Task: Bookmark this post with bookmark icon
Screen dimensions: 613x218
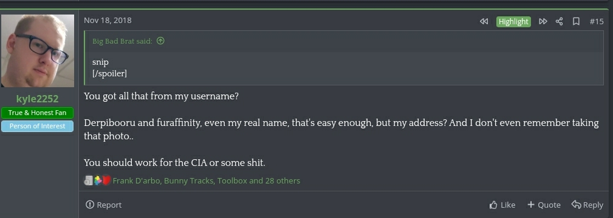Action: 576,21
